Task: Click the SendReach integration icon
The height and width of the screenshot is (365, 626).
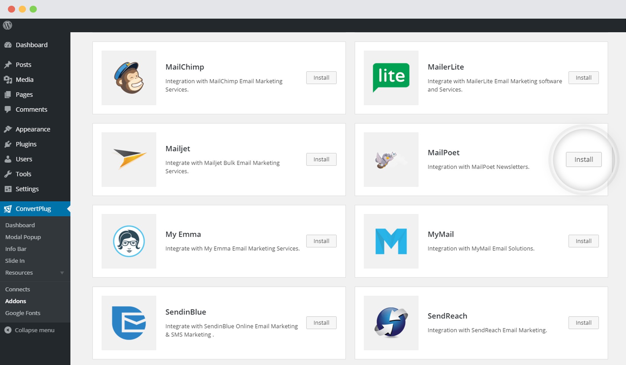Action: coord(390,322)
